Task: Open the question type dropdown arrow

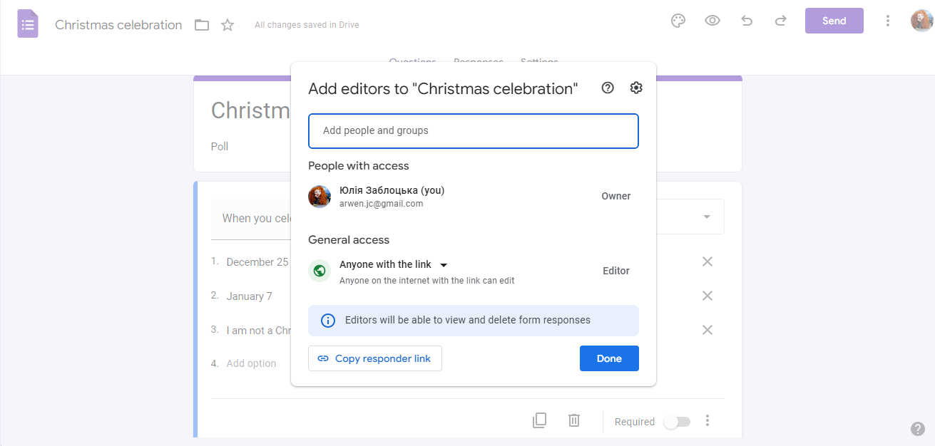Action: pos(707,217)
